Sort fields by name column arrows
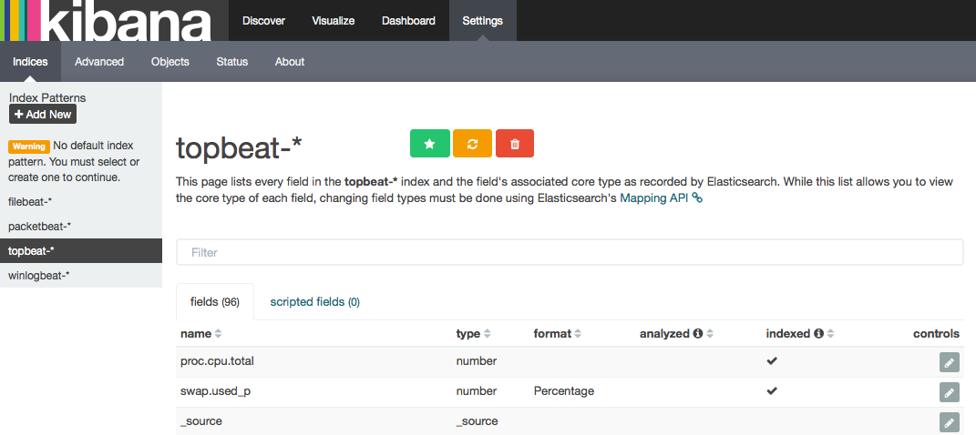 click(x=218, y=334)
